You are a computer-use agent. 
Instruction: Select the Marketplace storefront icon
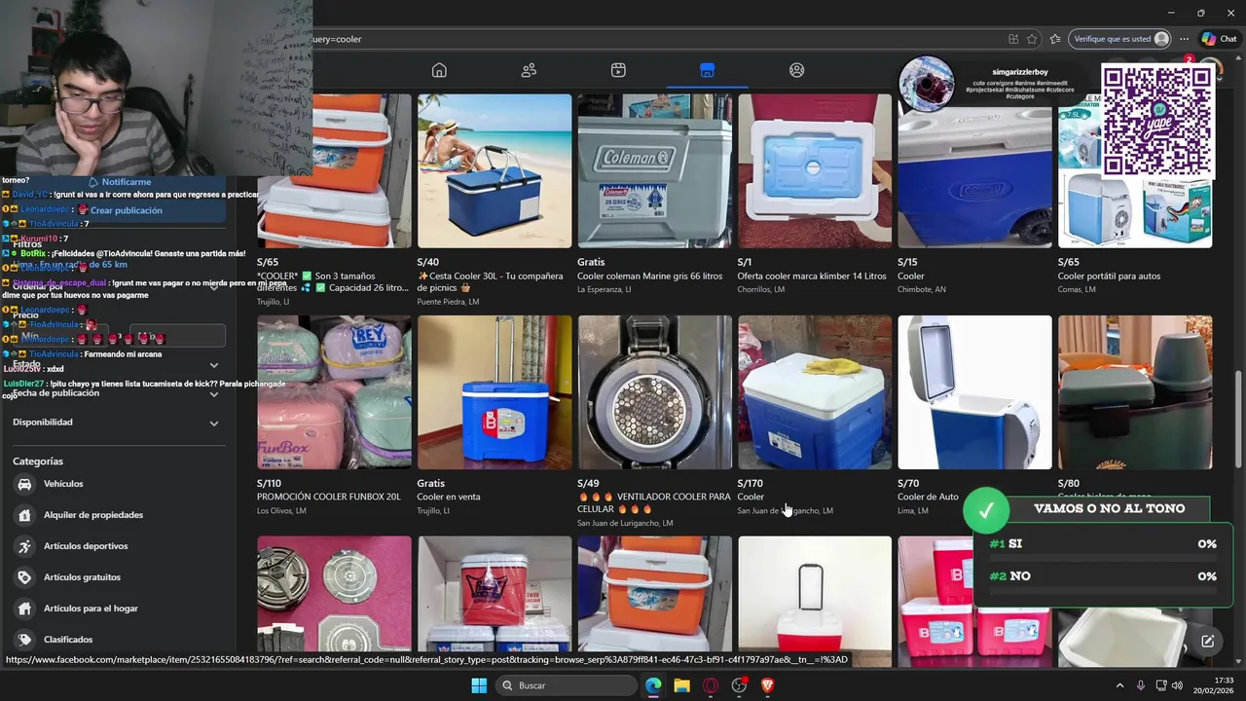(x=708, y=70)
